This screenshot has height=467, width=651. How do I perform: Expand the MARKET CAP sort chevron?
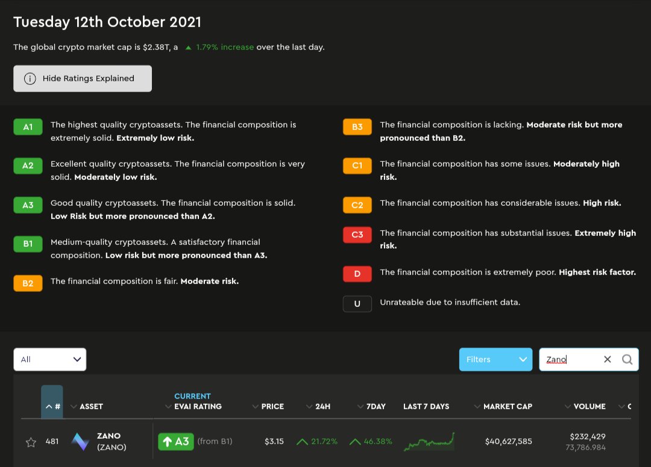(x=478, y=406)
